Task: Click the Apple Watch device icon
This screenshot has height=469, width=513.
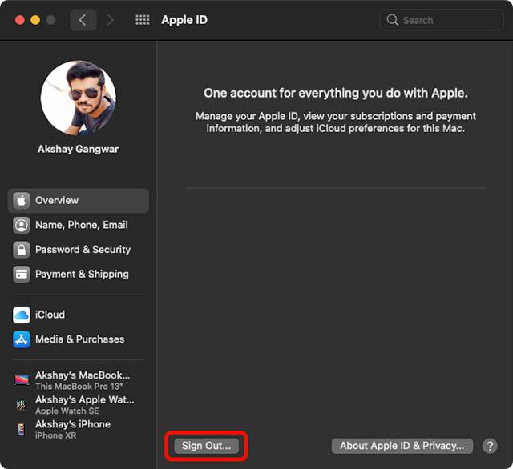Action: coord(22,405)
